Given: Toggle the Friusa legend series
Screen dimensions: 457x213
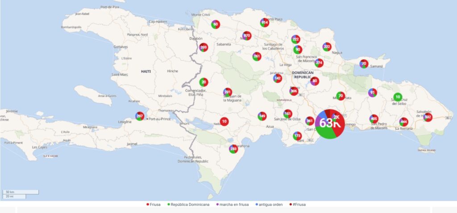Looking at the screenshot, I should coord(154,205).
